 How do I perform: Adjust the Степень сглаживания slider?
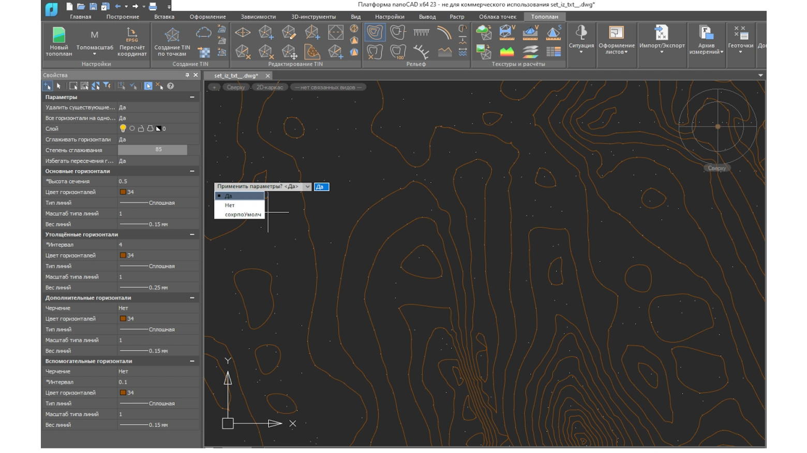coord(153,150)
